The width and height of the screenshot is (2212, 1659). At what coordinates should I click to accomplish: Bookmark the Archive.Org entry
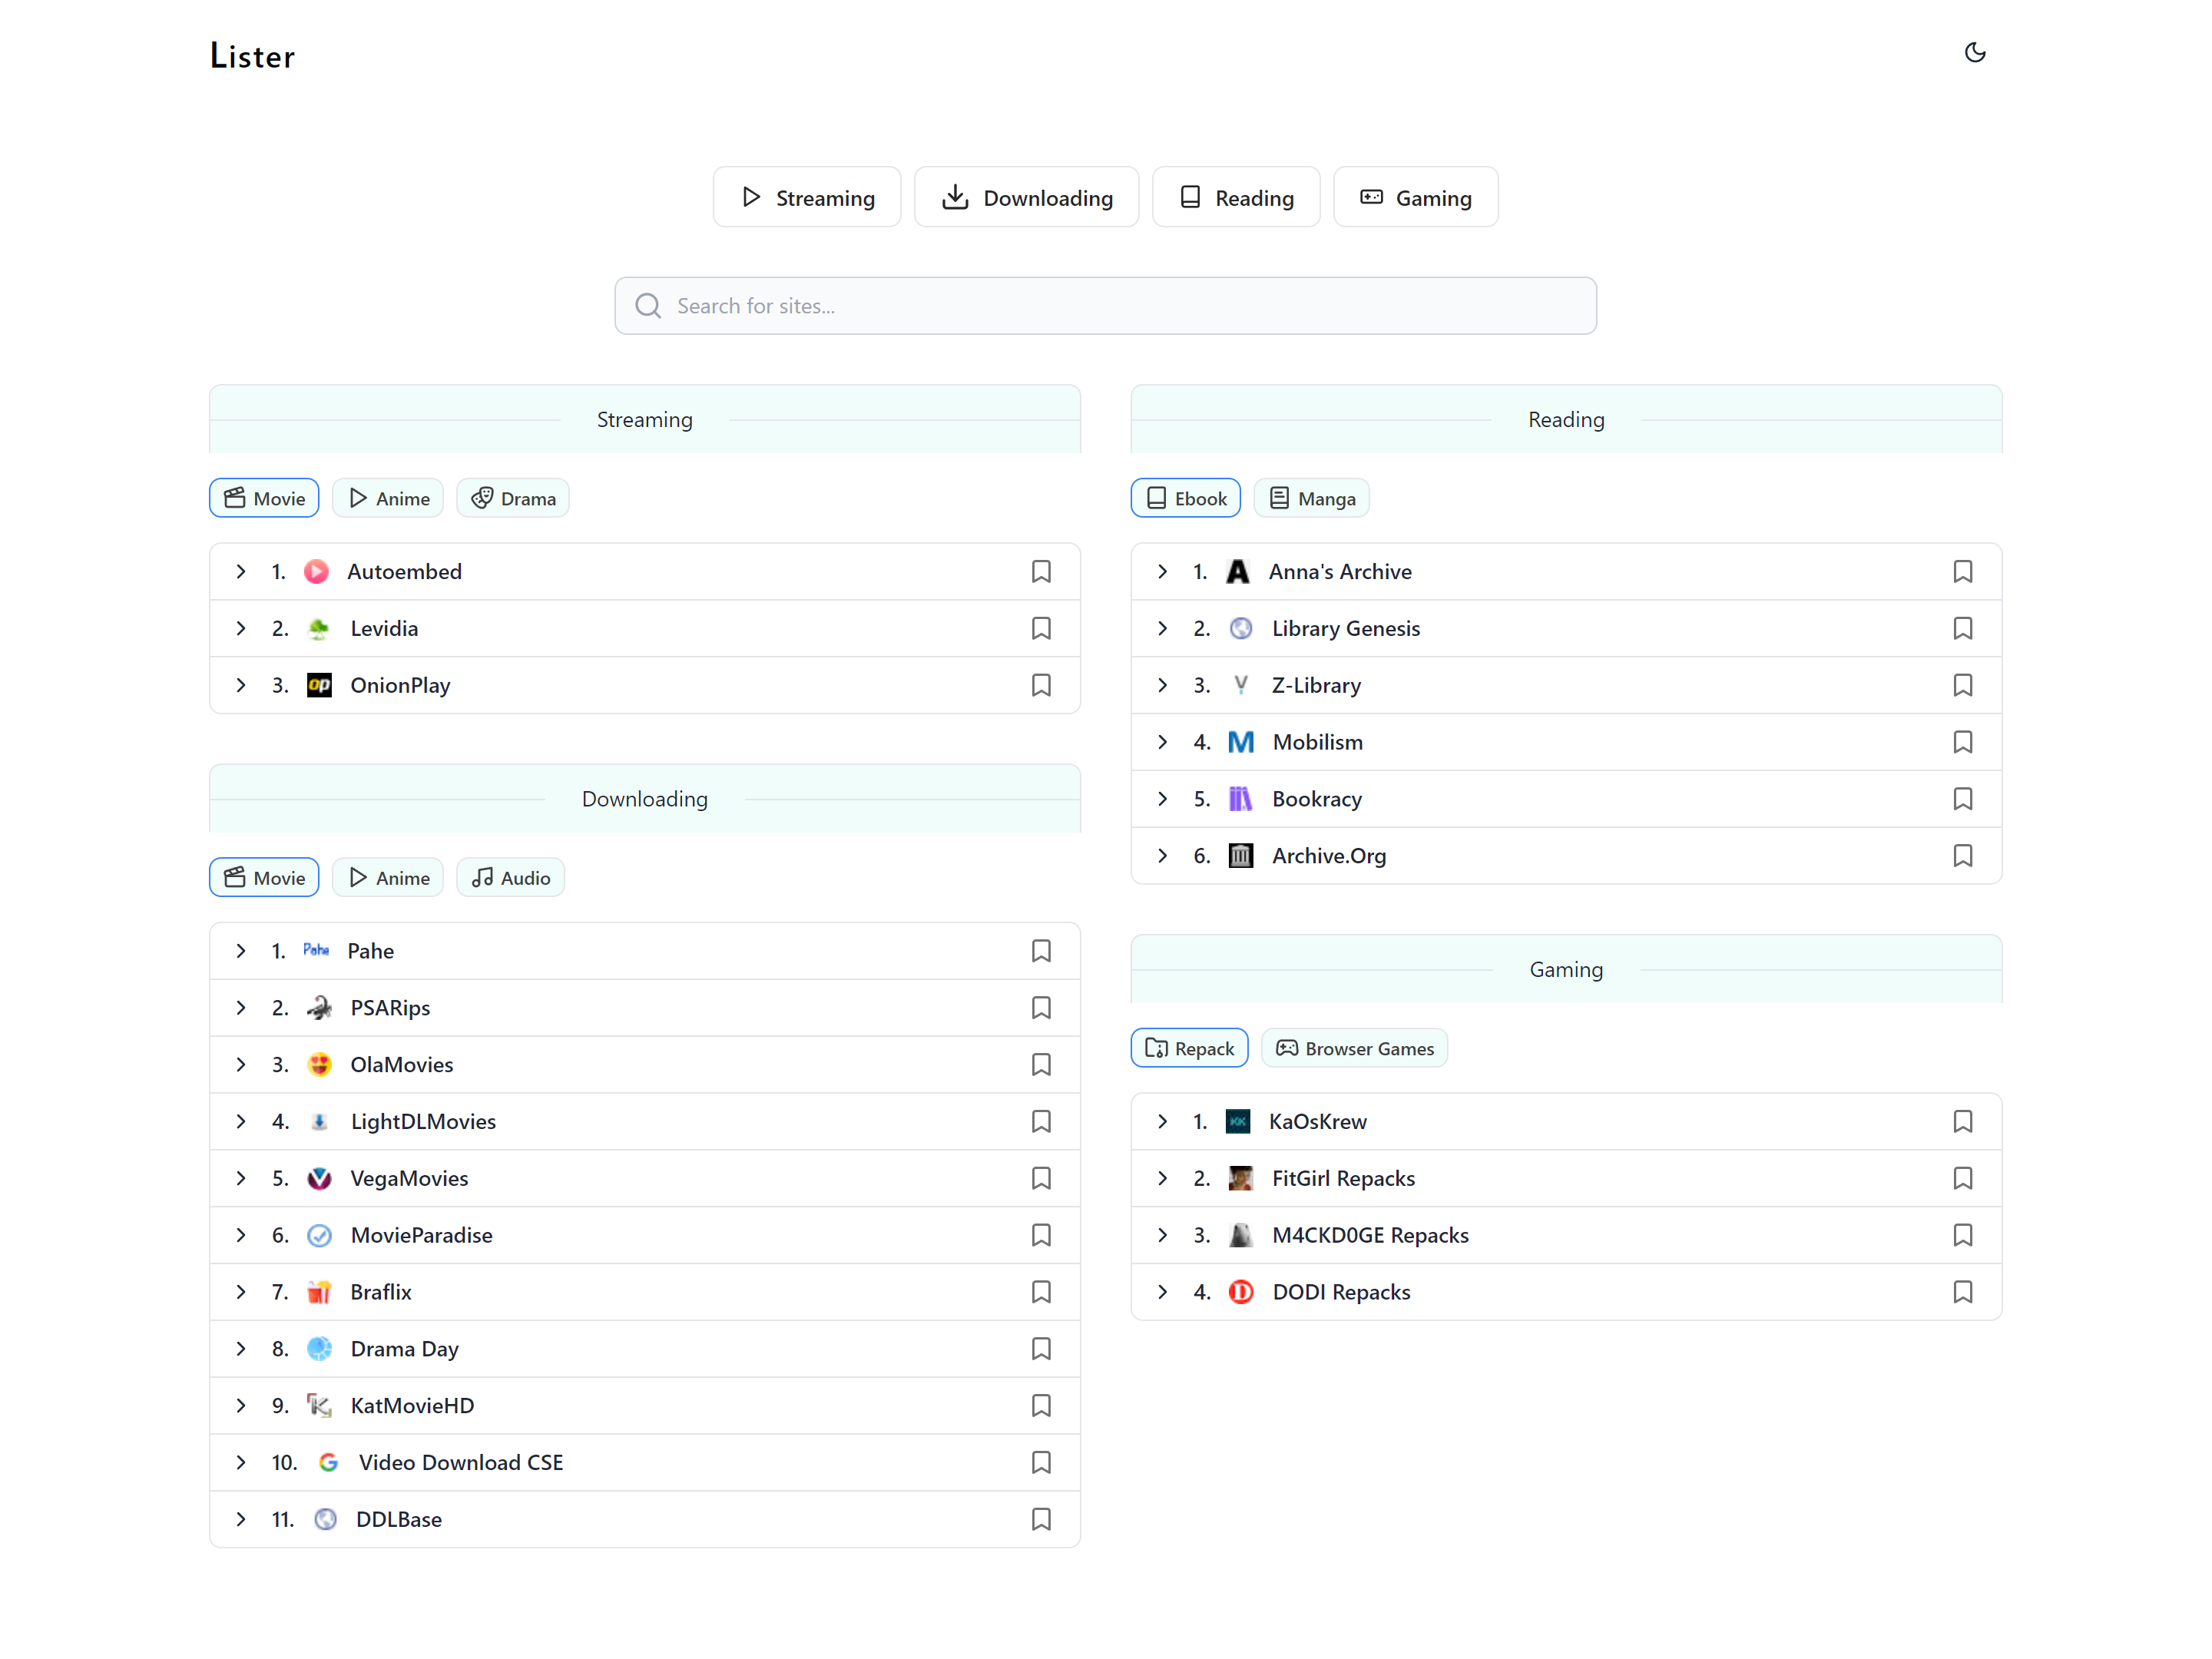1963,857
